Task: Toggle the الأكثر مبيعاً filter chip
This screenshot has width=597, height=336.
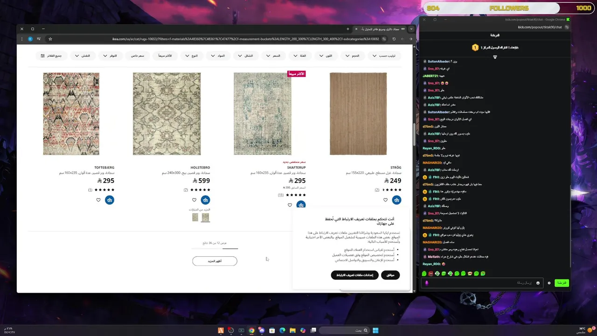Action: pos(165,56)
